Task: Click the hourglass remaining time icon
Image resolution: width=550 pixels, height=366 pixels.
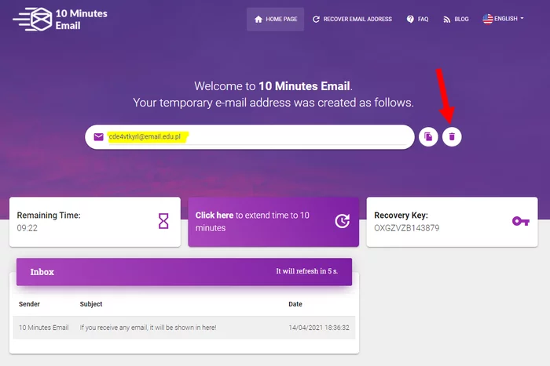Action: [163, 221]
